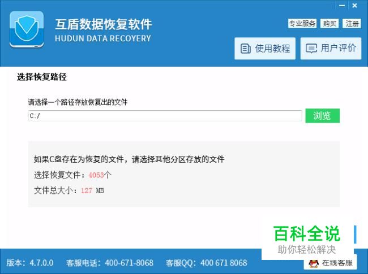Image resolution: width=368 pixels, height=274 pixels.
Task: Open the 在线客服 online support button
Action: 331,263
